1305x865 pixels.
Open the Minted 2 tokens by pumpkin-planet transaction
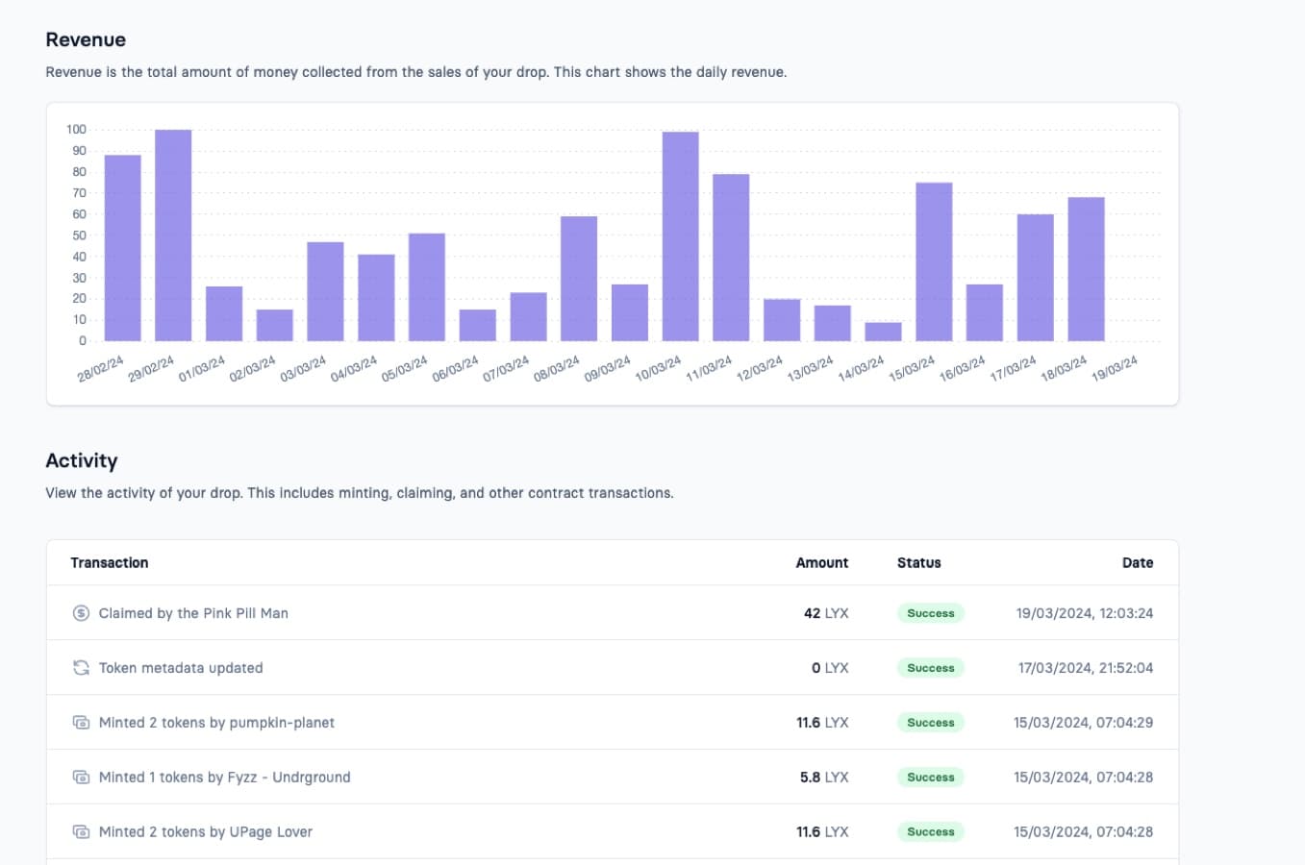point(216,723)
